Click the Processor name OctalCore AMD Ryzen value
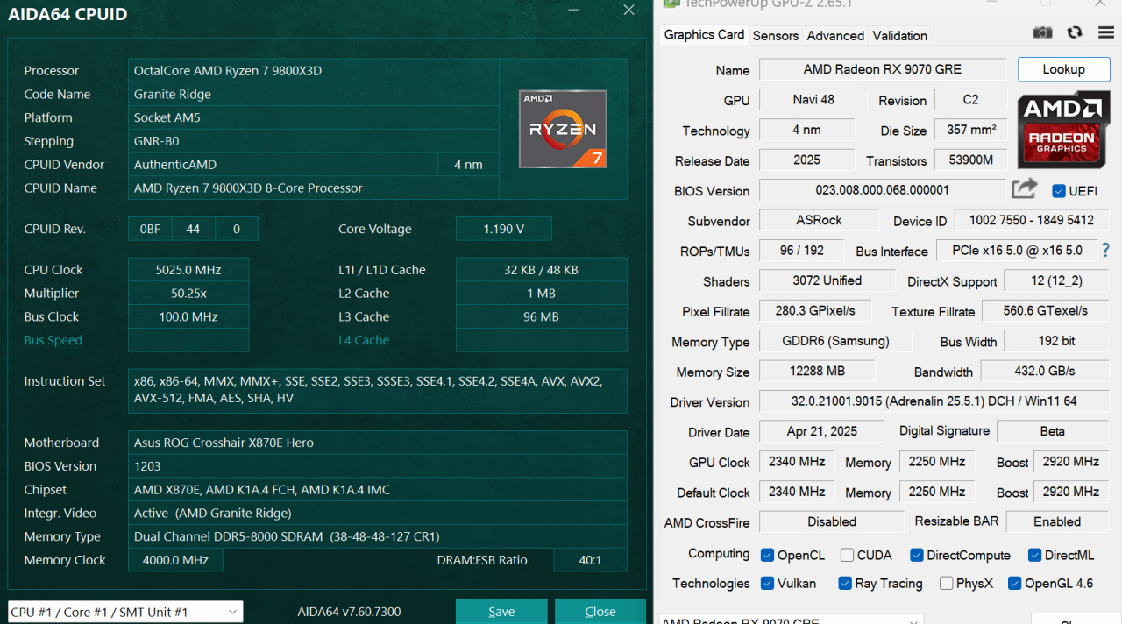 (x=313, y=70)
